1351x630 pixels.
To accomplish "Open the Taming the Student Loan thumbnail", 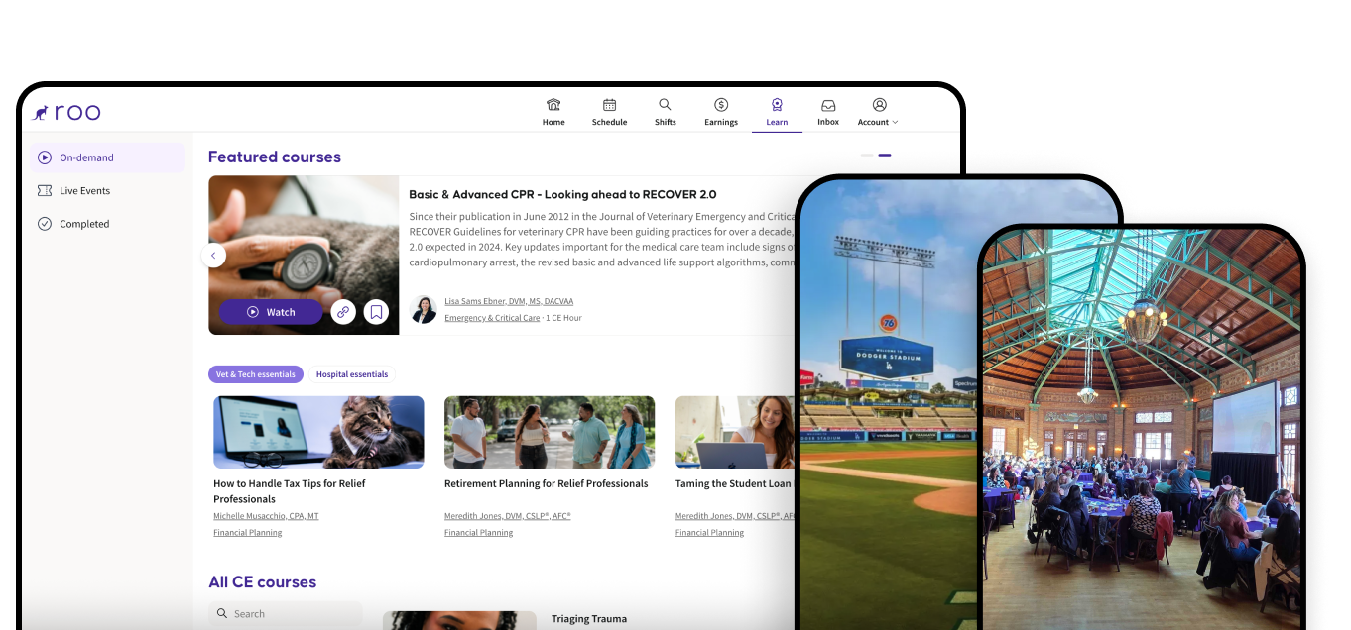I will [x=735, y=432].
